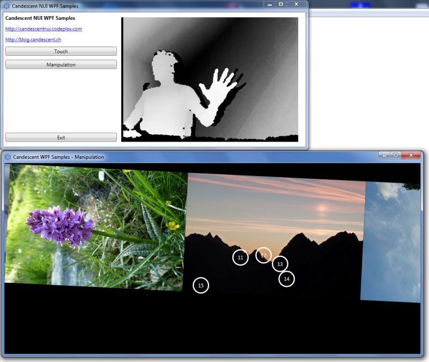Maximize the Candescent NUI WPF Samples window
Viewport: 429px width, 362px height.
[x=281, y=5]
